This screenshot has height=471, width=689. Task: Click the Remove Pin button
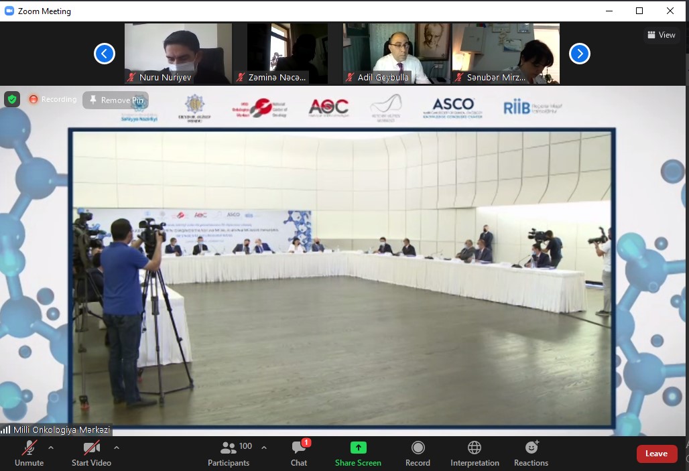pyautogui.click(x=116, y=100)
